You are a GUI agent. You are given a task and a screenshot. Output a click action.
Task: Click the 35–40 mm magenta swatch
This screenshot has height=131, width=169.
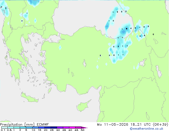pos(66,128)
